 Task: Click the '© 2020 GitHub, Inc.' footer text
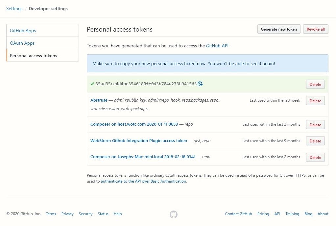[x=23, y=214]
